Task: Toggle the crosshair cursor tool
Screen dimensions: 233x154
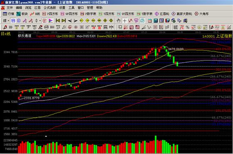Action: point(124,21)
